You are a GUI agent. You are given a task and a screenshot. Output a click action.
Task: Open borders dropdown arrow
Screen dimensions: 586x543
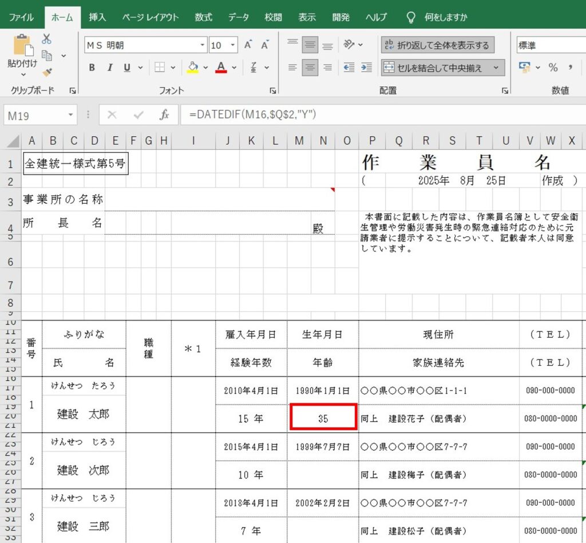tap(173, 68)
